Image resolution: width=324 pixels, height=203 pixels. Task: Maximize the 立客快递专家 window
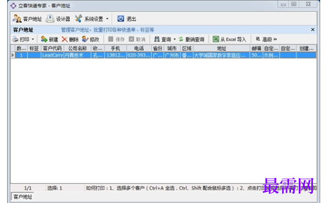pos(294,4)
